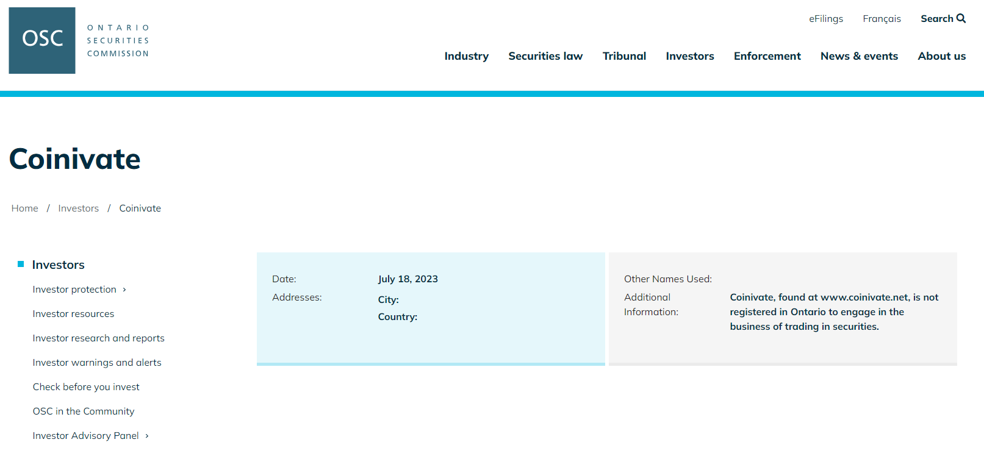Click the Other Names Used label
Viewport: 984px width, 456px height.
point(668,279)
